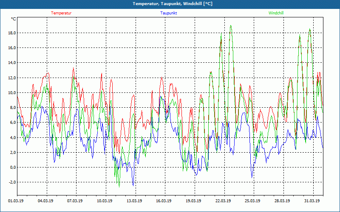Click the 10.03.19 date label
Image resolution: width=340 pixels, height=212 pixels.
[105, 201]
